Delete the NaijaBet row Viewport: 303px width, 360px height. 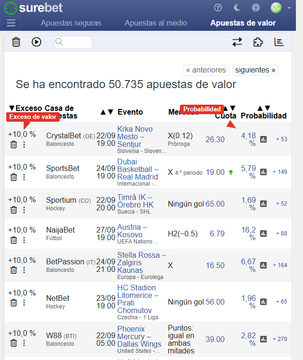click(14, 240)
